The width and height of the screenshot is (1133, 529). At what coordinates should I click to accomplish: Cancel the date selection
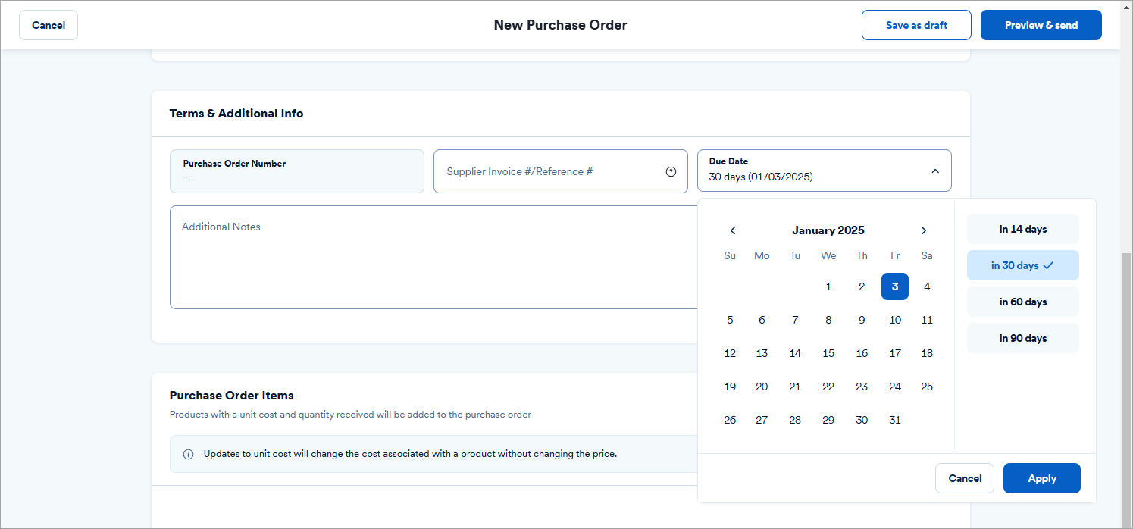point(964,478)
